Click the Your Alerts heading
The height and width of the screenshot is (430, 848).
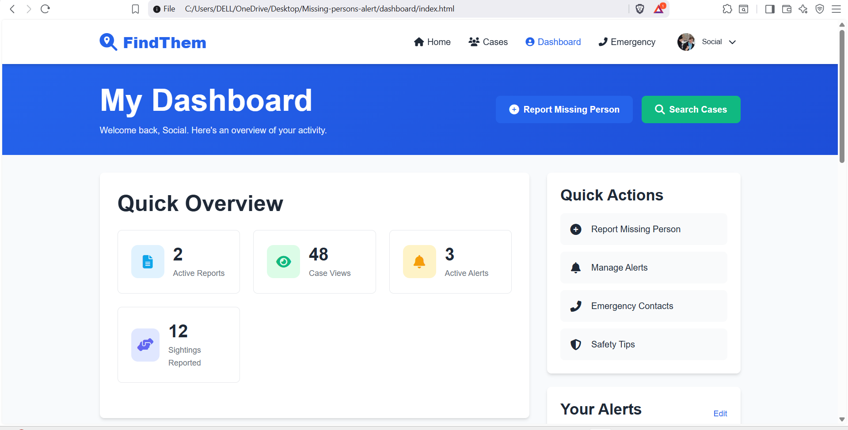tap(601, 409)
